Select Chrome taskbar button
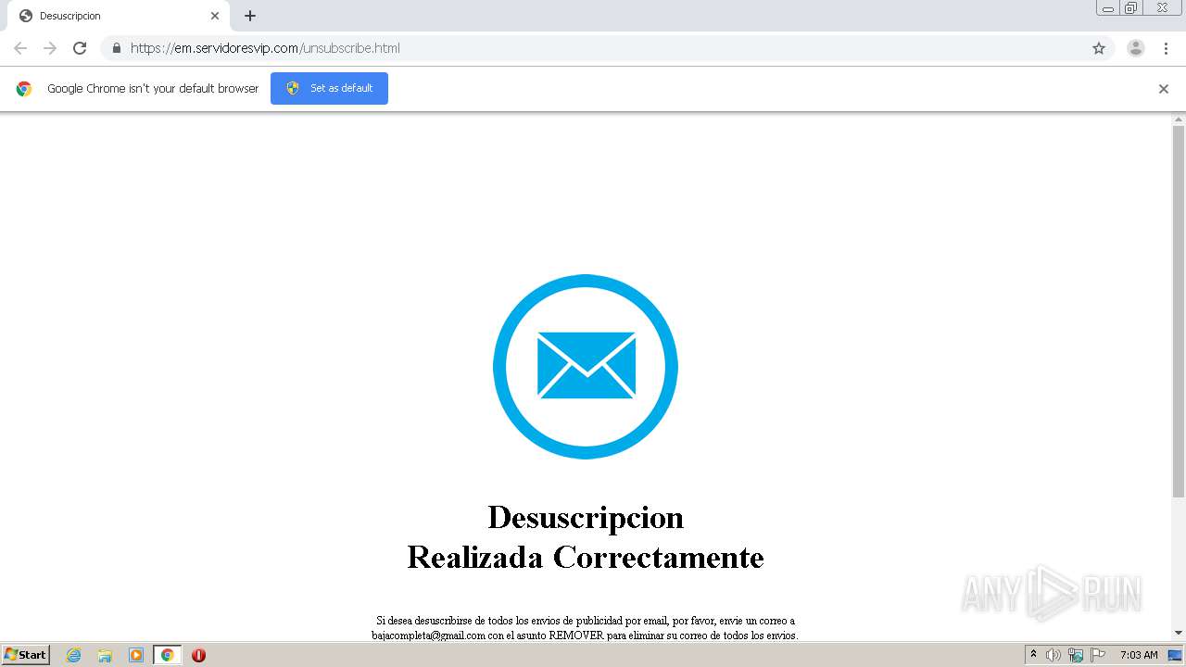Screen dimensions: 1186x667 pyautogui.click(x=167, y=655)
